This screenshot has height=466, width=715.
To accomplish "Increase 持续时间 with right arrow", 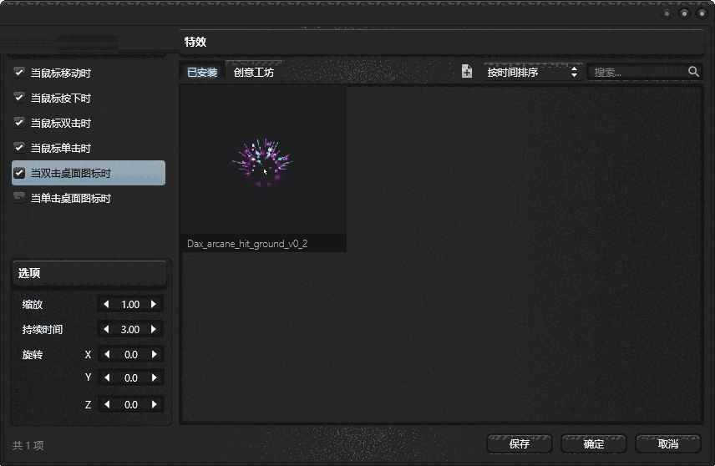I will point(154,329).
